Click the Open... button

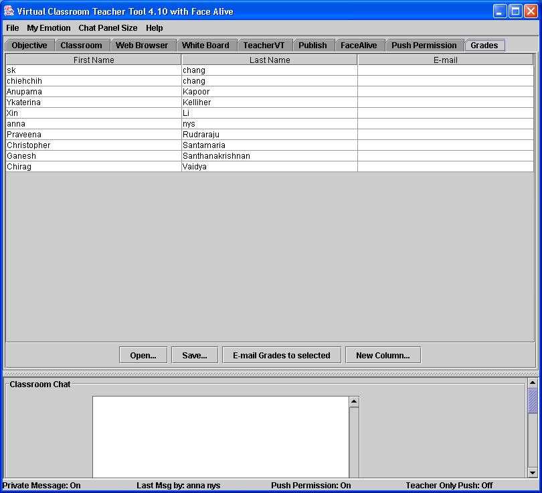[x=143, y=355]
